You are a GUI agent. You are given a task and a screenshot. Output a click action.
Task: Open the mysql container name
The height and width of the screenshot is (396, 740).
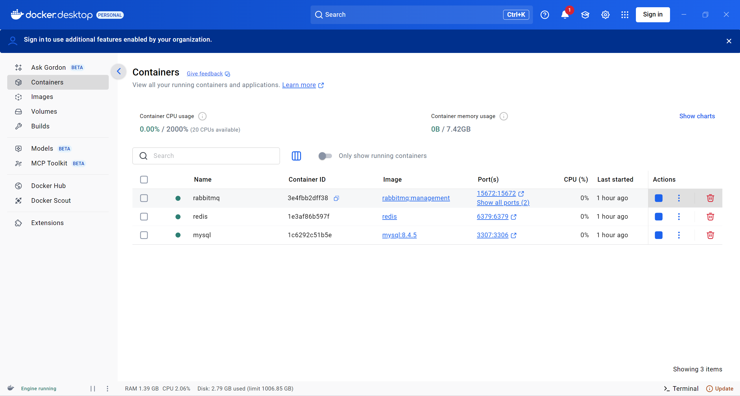click(202, 235)
